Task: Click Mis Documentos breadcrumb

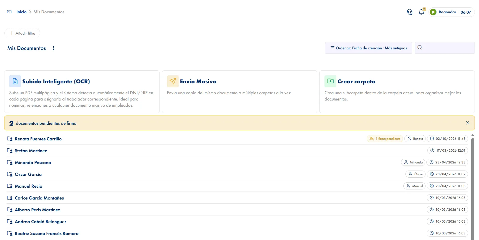Action: pos(49,12)
